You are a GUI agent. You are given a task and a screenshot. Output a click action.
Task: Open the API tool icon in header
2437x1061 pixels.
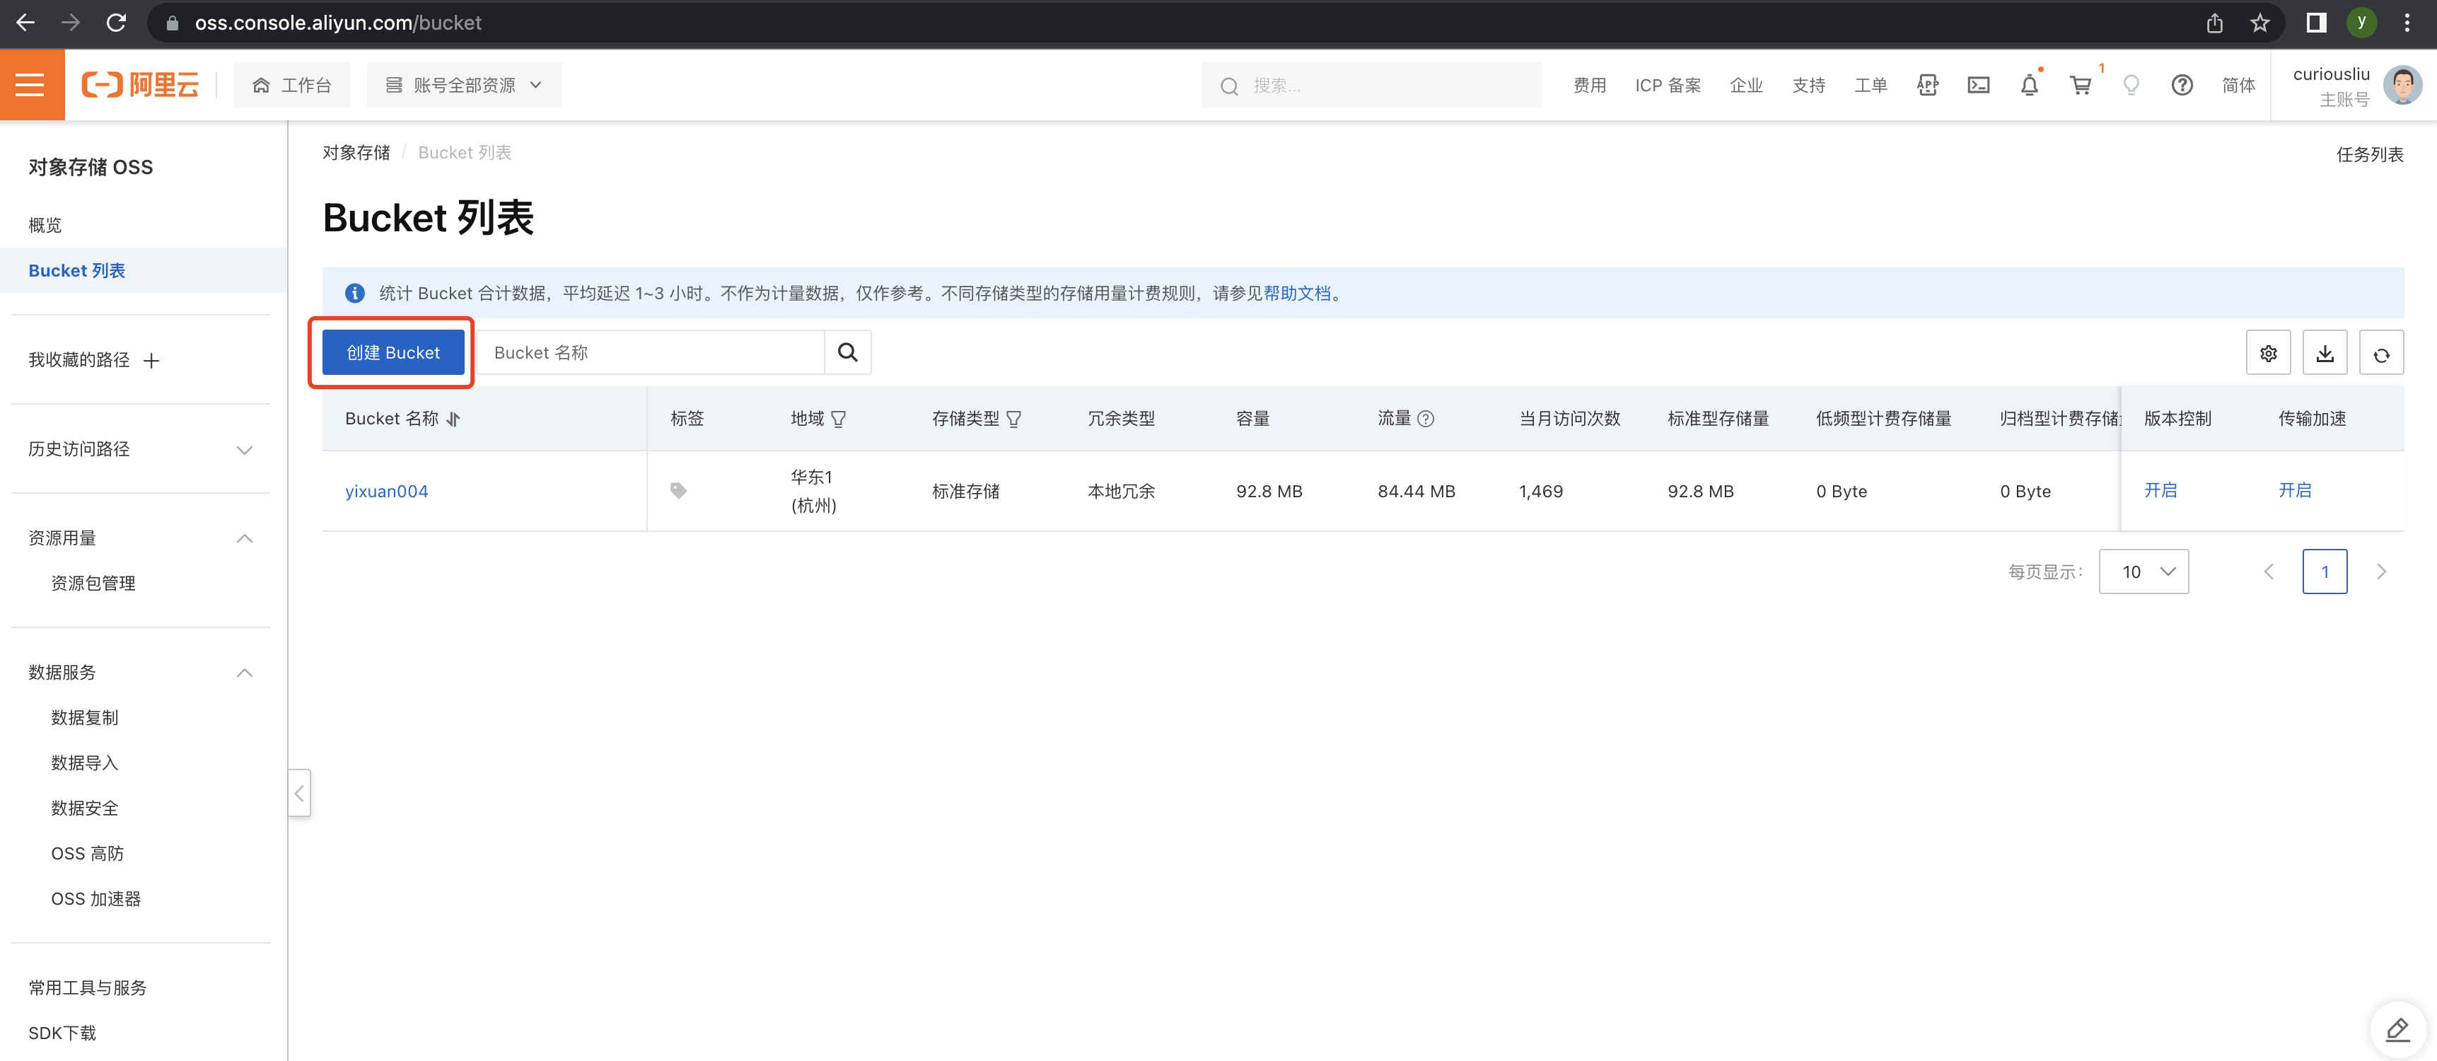[x=1927, y=85]
